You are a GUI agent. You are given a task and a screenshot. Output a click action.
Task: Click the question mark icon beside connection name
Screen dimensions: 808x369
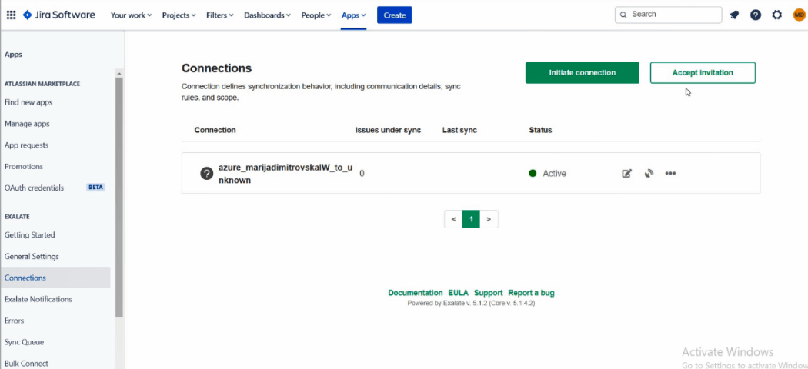(x=207, y=174)
